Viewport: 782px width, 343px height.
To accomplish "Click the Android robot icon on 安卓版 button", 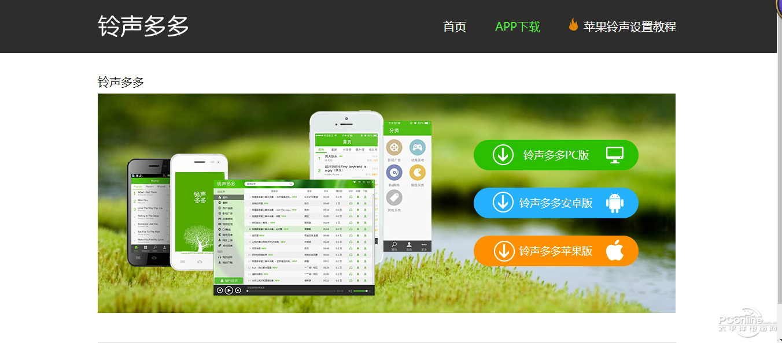I will [615, 203].
